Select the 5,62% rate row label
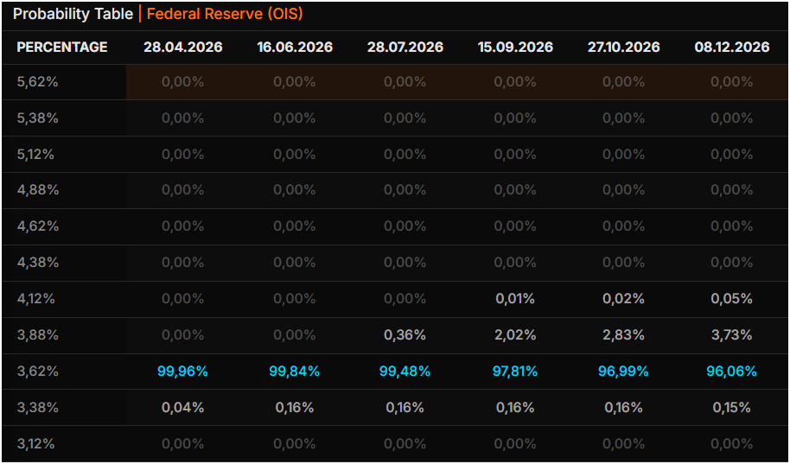Viewport: 790px width, 464px height. pyautogui.click(x=37, y=82)
